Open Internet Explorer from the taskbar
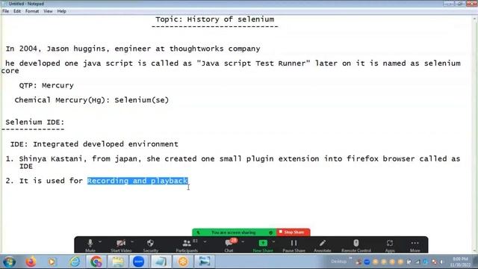478x269 pixels. pos(75,262)
